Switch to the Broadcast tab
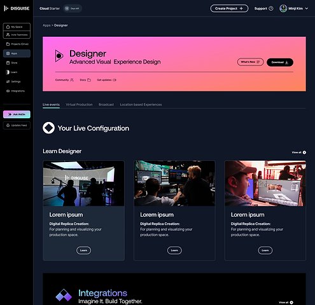 (106, 105)
